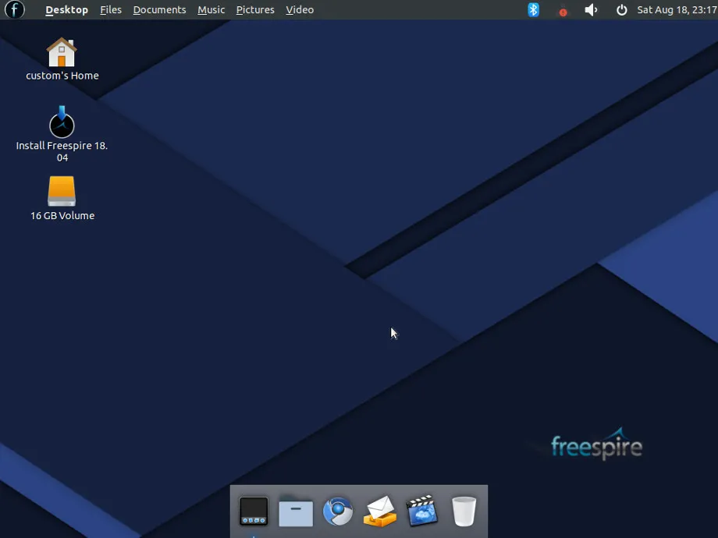Open the power button menu

pyautogui.click(x=621, y=9)
